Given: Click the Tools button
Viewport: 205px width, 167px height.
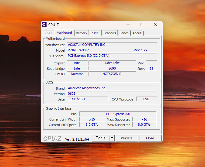Looking at the screenshot, I should pyautogui.click(x=101, y=138).
